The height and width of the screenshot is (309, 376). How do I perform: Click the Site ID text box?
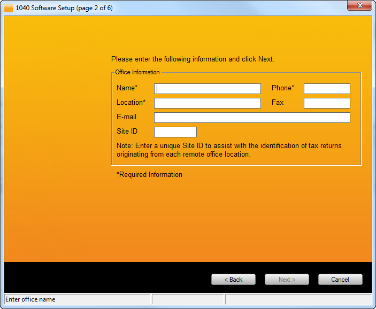click(x=175, y=132)
